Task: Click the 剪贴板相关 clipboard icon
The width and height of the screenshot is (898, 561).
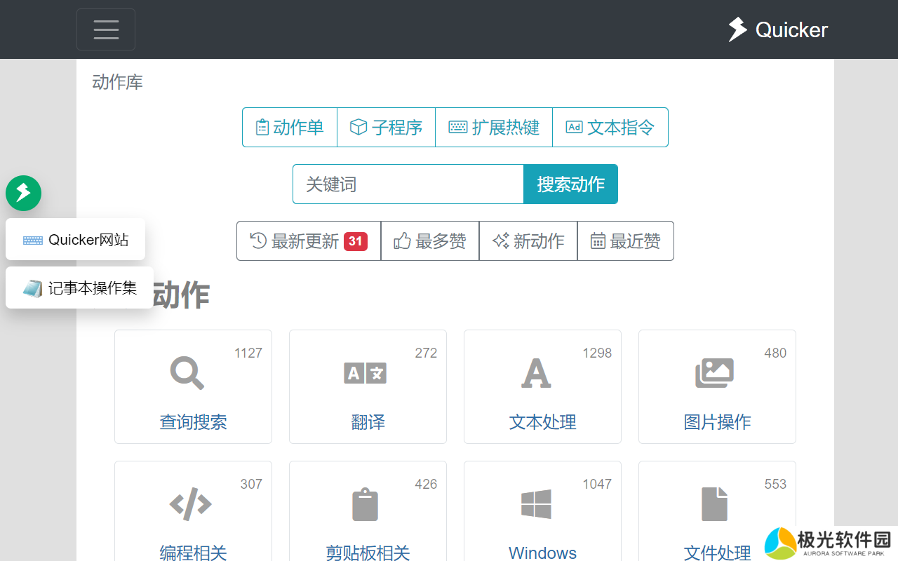Action: click(365, 503)
